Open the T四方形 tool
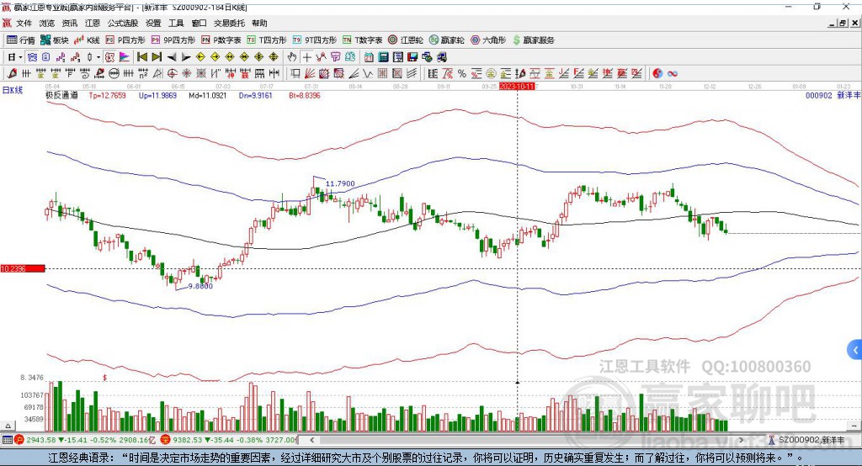 pyautogui.click(x=267, y=40)
